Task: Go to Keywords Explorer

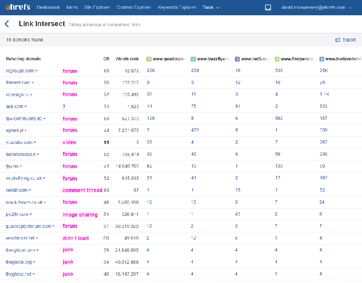Action: coord(177,7)
